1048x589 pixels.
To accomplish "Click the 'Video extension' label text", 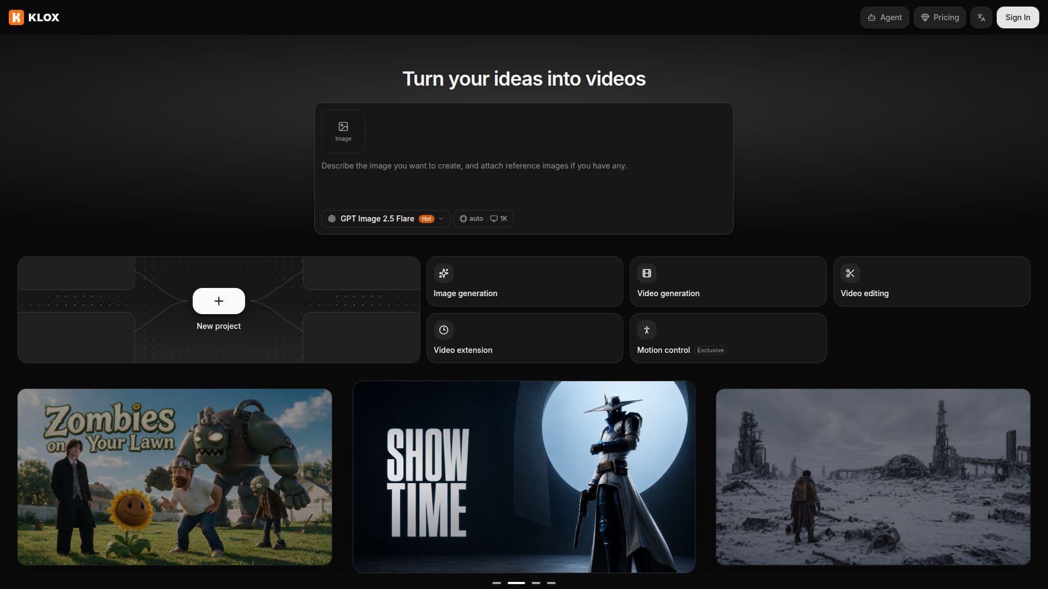I will pos(463,350).
